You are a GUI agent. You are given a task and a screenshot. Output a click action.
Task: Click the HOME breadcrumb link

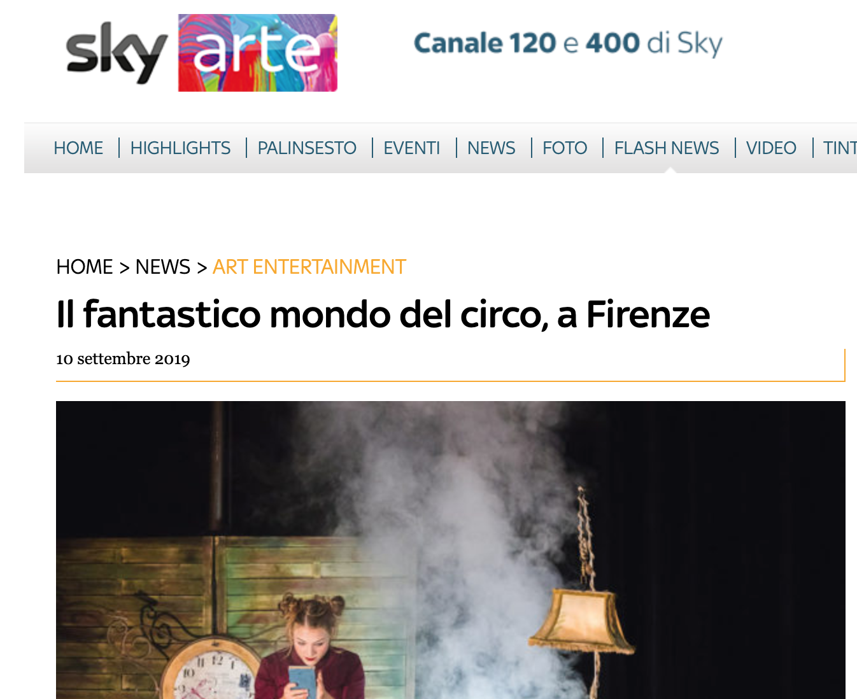pyautogui.click(x=85, y=267)
